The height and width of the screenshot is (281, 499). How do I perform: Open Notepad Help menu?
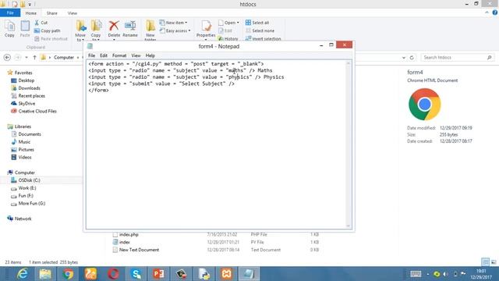(150, 55)
